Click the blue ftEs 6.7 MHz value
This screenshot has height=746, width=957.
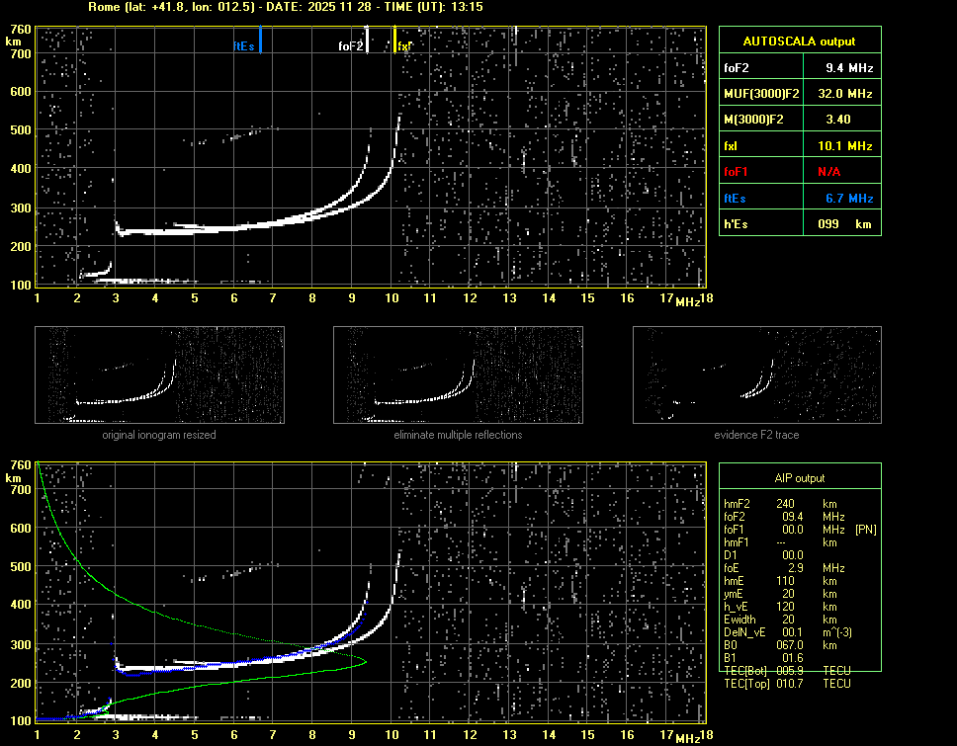(x=849, y=199)
